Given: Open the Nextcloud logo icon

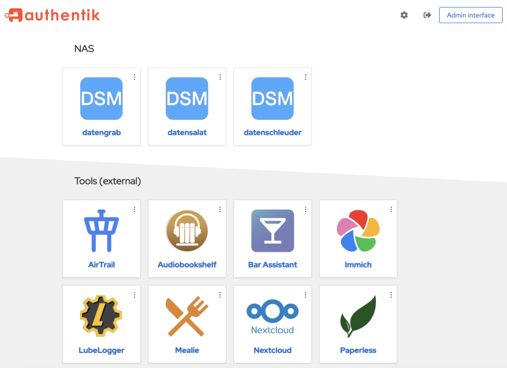Looking at the screenshot, I should 273,316.
